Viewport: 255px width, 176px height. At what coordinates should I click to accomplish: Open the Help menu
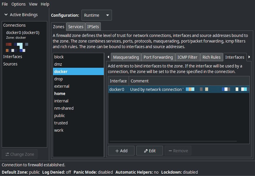pos(45,4)
